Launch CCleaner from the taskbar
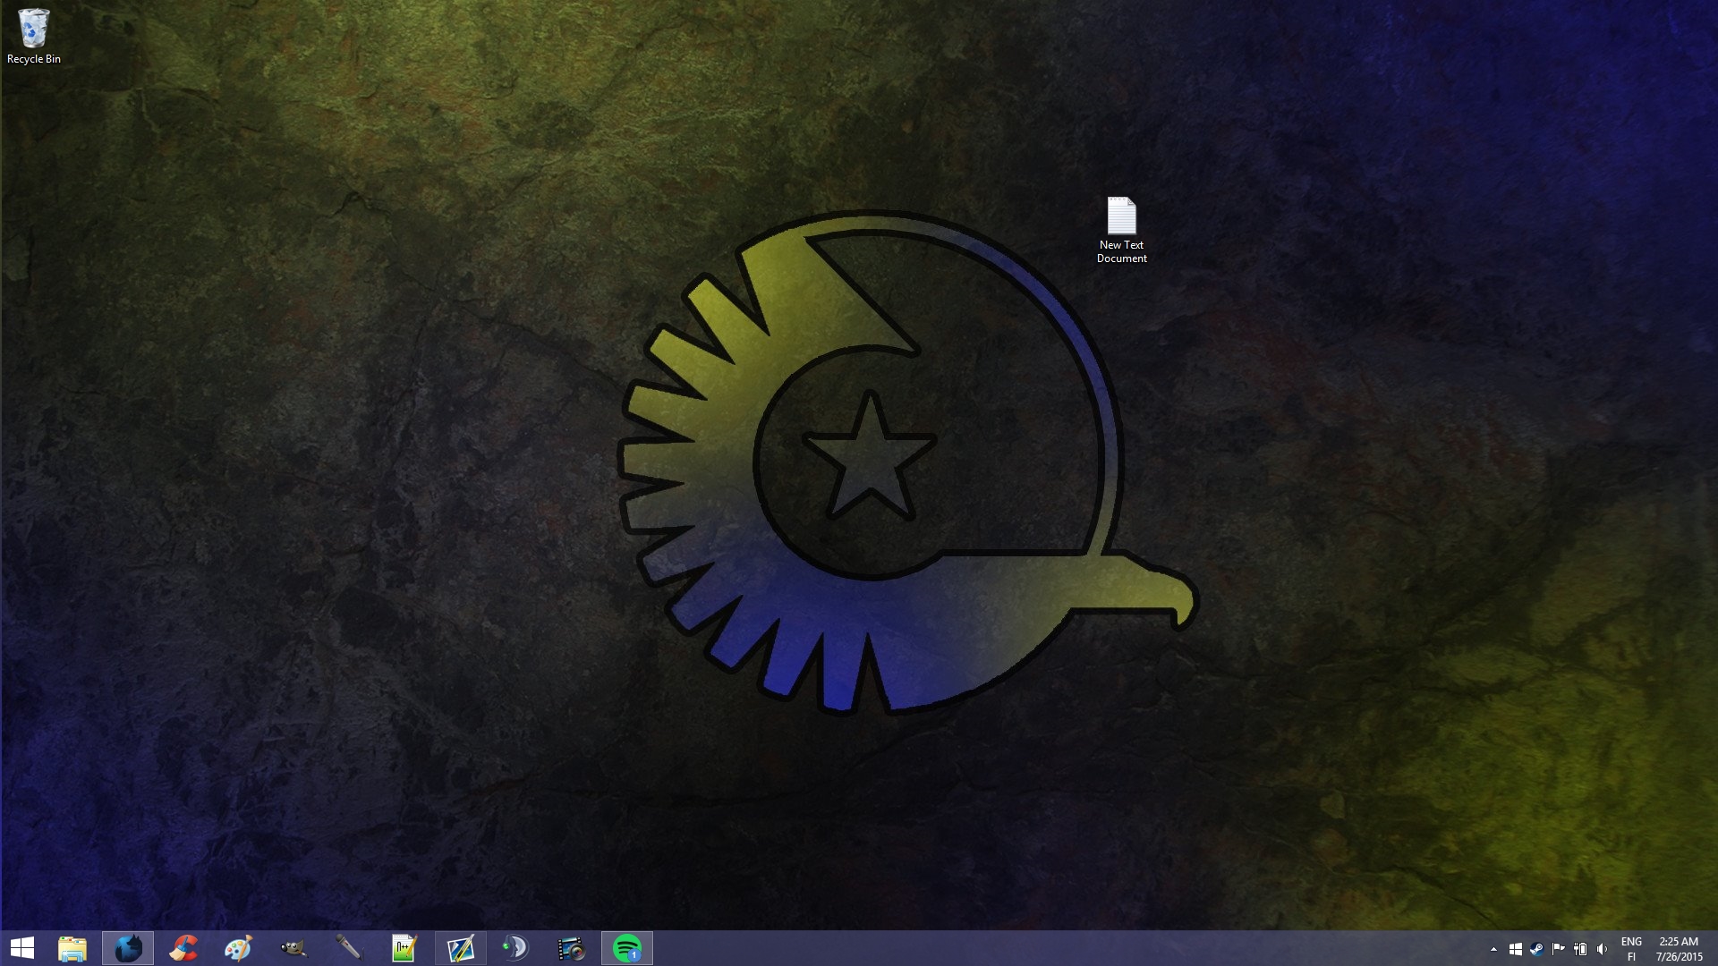 (x=183, y=948)
